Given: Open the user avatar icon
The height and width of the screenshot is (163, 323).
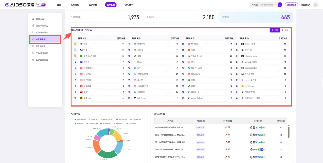Looking at the screenshot, I should coord(316,5).
